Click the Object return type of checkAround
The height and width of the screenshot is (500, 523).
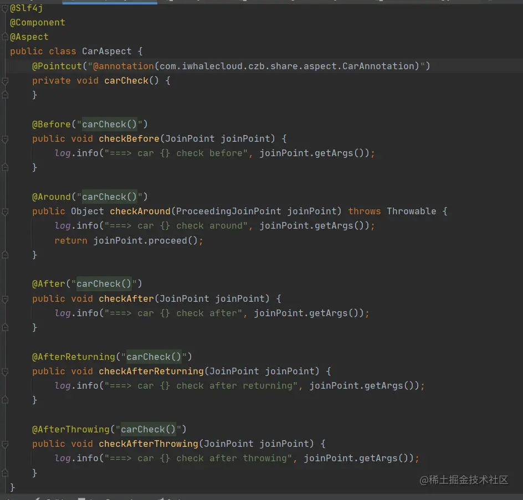point(88,212)
